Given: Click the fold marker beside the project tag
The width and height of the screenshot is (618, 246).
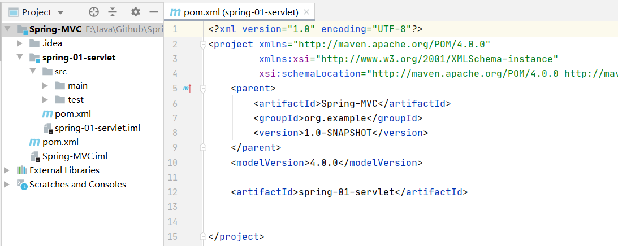Looking at the screenshot, I should [203, 45].
